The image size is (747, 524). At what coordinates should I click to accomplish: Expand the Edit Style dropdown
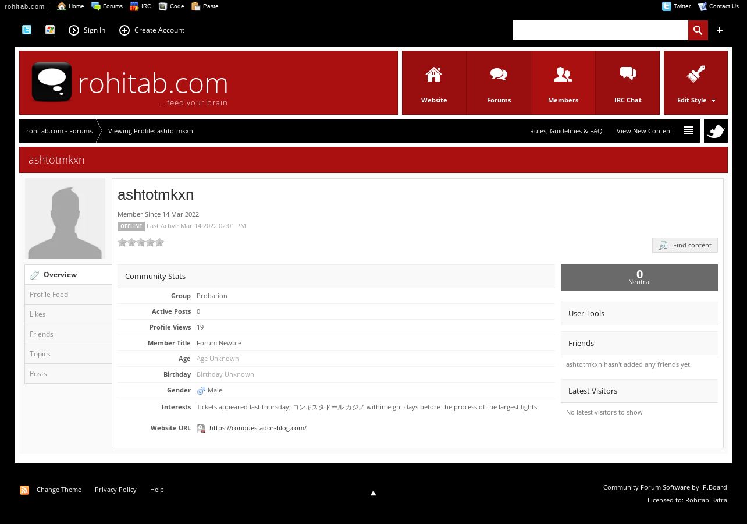[x=696, y=83]
